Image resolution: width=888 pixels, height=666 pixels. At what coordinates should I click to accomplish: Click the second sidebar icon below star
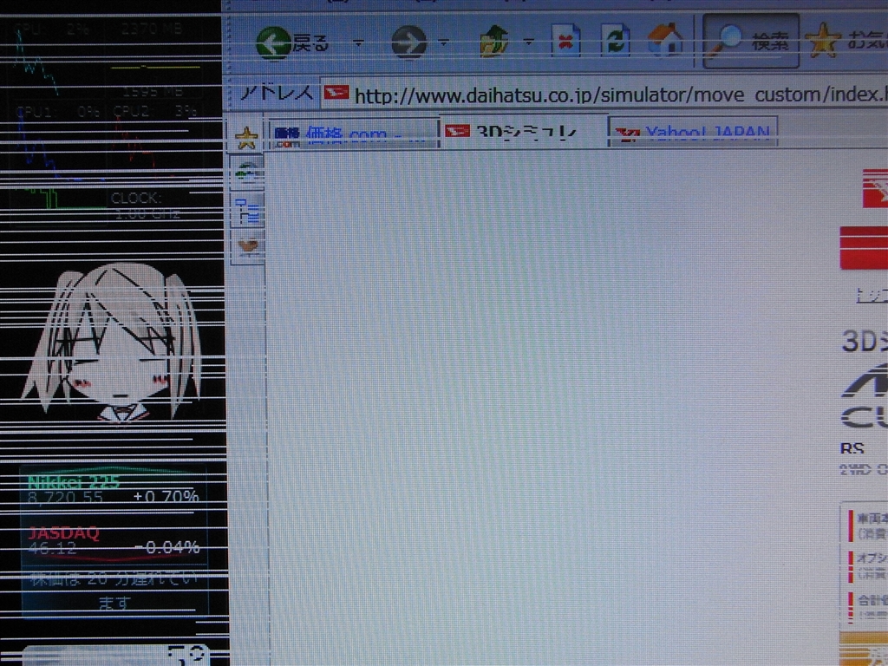point(248,172)
